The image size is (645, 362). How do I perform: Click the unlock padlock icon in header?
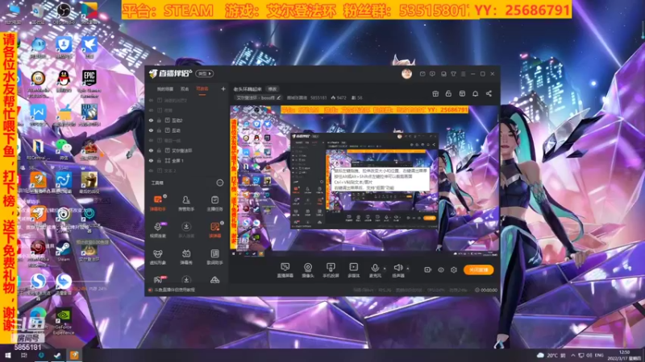coord(448,93)
